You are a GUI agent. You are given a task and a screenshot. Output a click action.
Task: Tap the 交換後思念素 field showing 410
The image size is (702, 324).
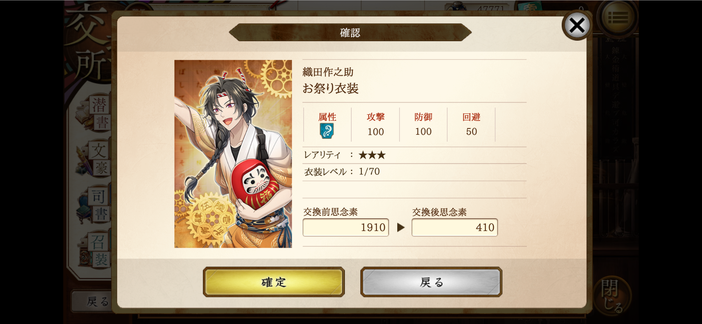[455, 227]
